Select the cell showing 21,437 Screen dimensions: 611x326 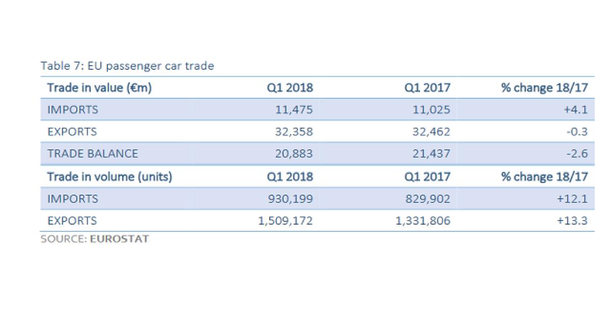(x=432, y=154)
